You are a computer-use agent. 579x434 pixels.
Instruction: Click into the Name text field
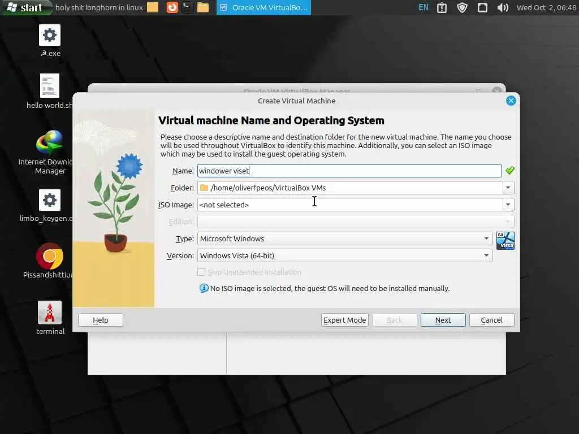pos(349,171)
